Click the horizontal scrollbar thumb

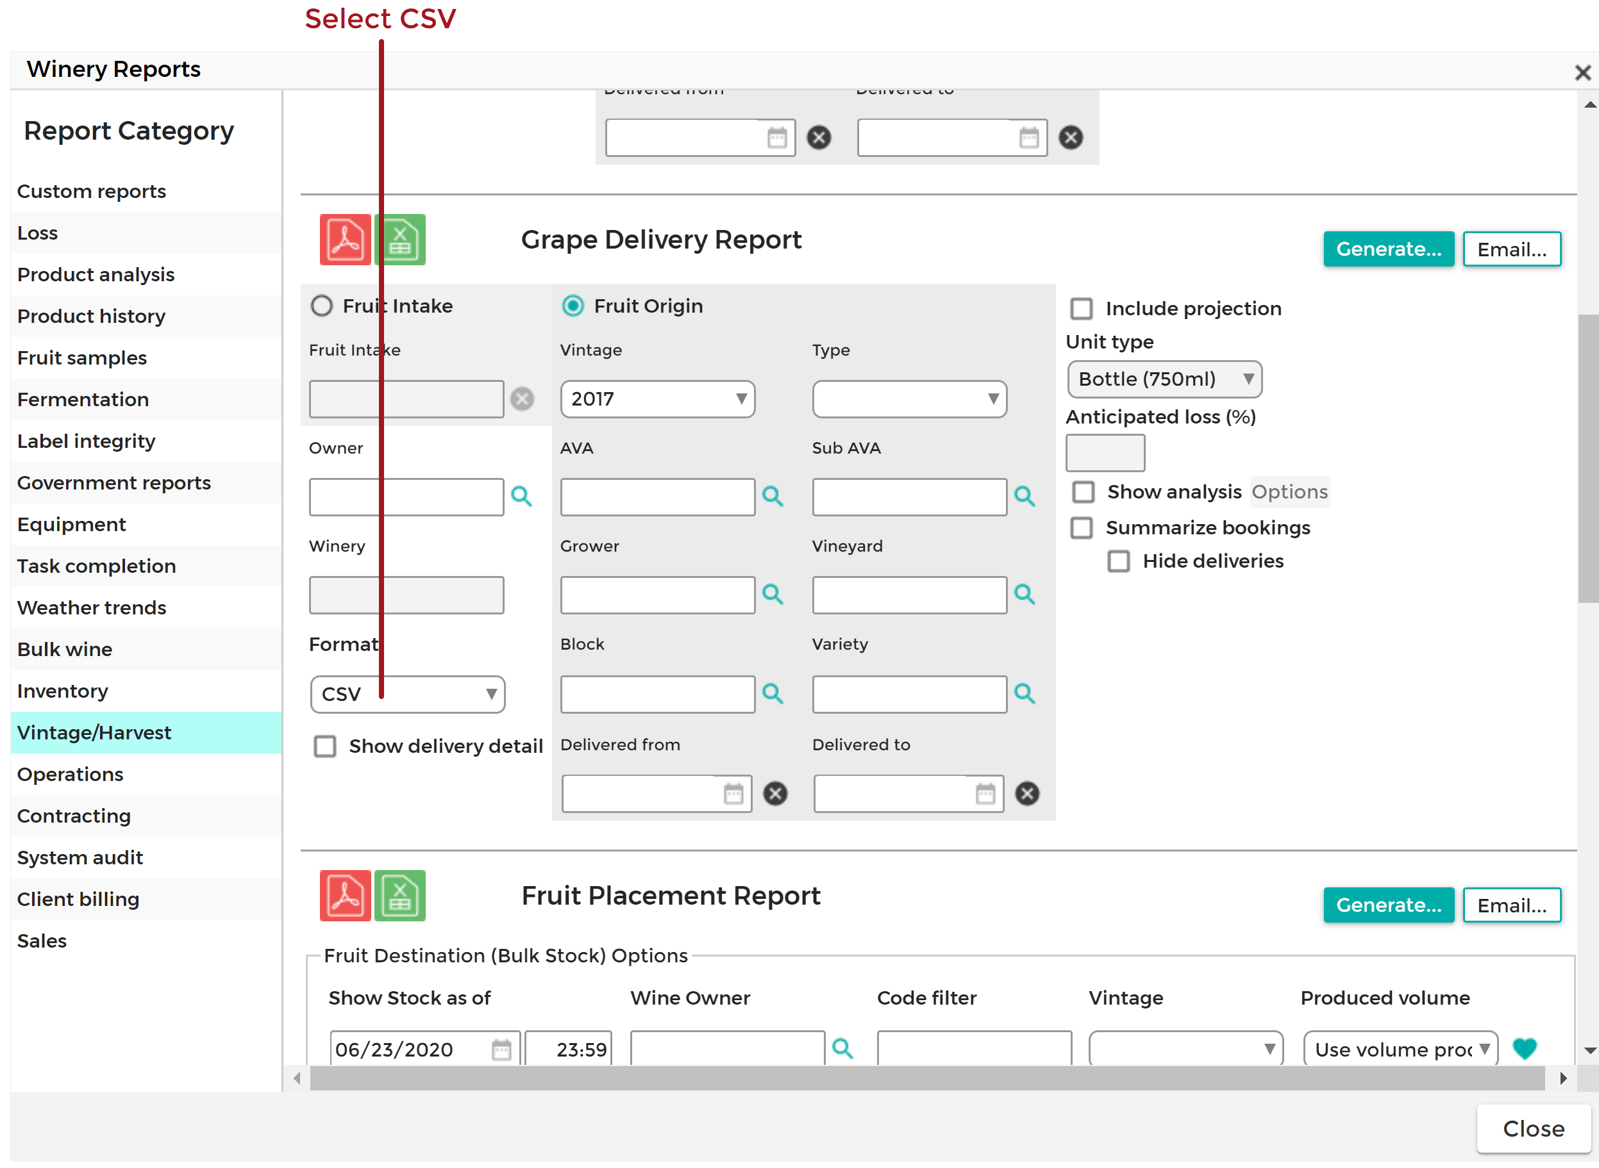point(927,1079)
